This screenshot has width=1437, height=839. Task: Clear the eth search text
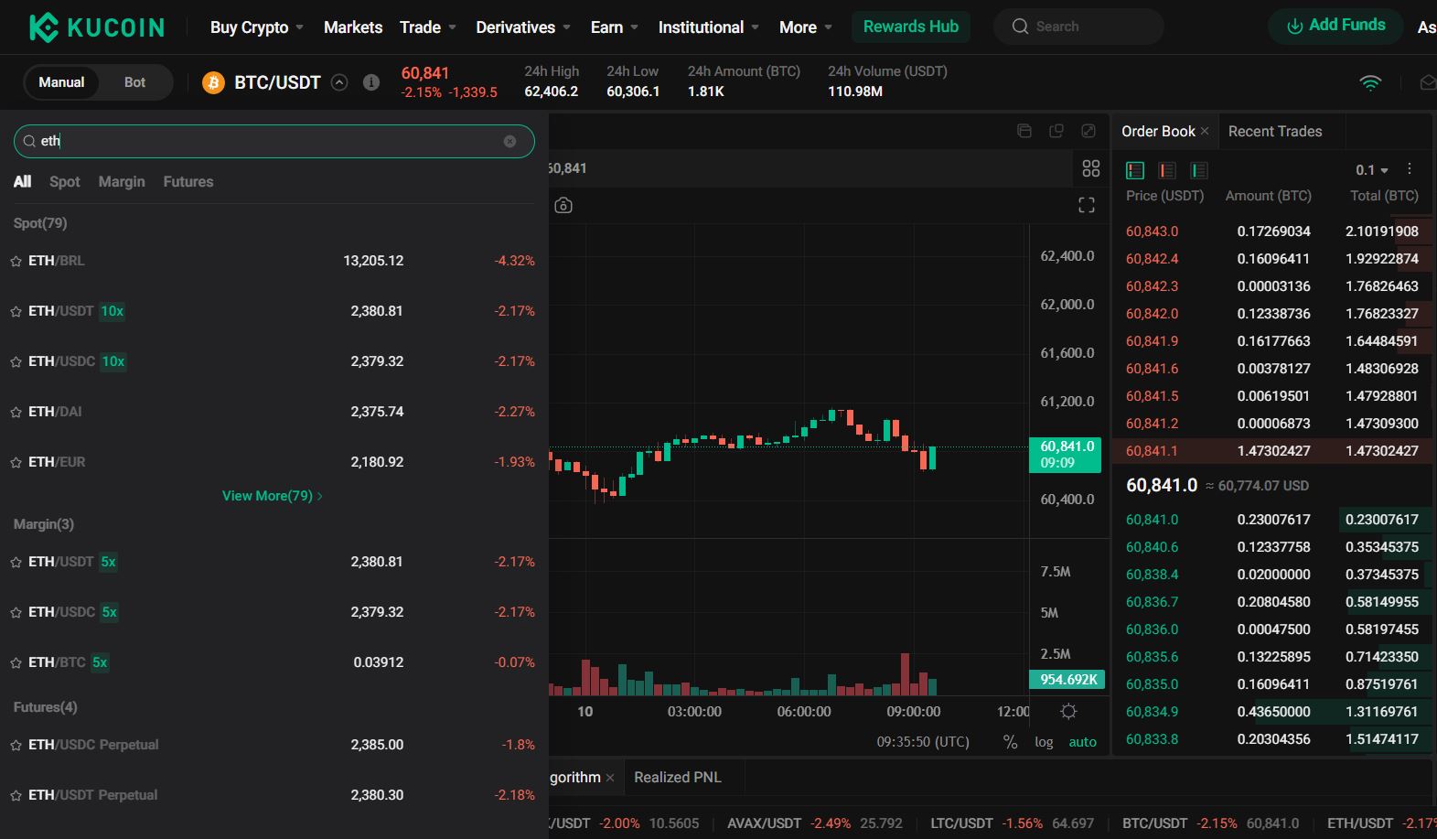pyautogui.click(x=509, y=141)
